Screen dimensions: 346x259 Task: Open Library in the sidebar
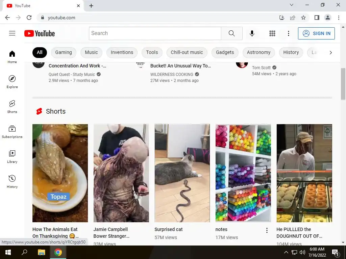tap(12, 156)
